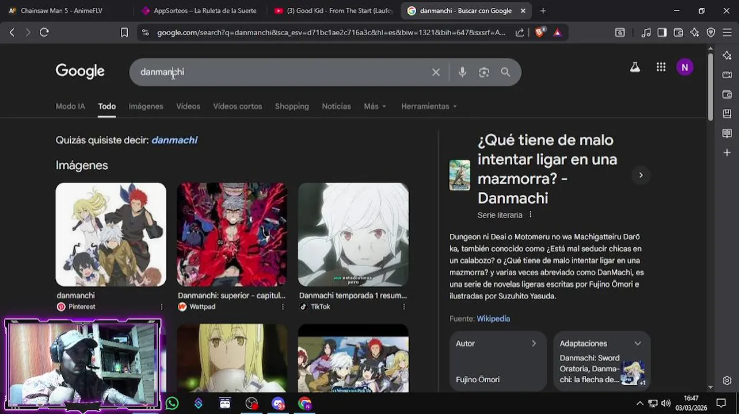Click the Google logo
The height and width of the screenshot is (414, 739).
pyautogui.click(x=80, y=71)
